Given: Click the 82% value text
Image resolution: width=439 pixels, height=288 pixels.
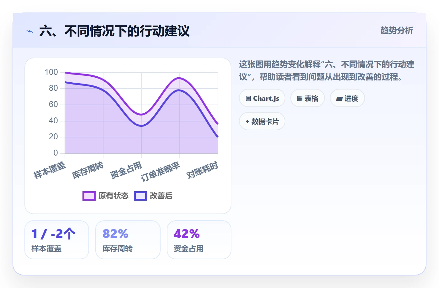Looking at the screenshot, I should coord(115,234).
